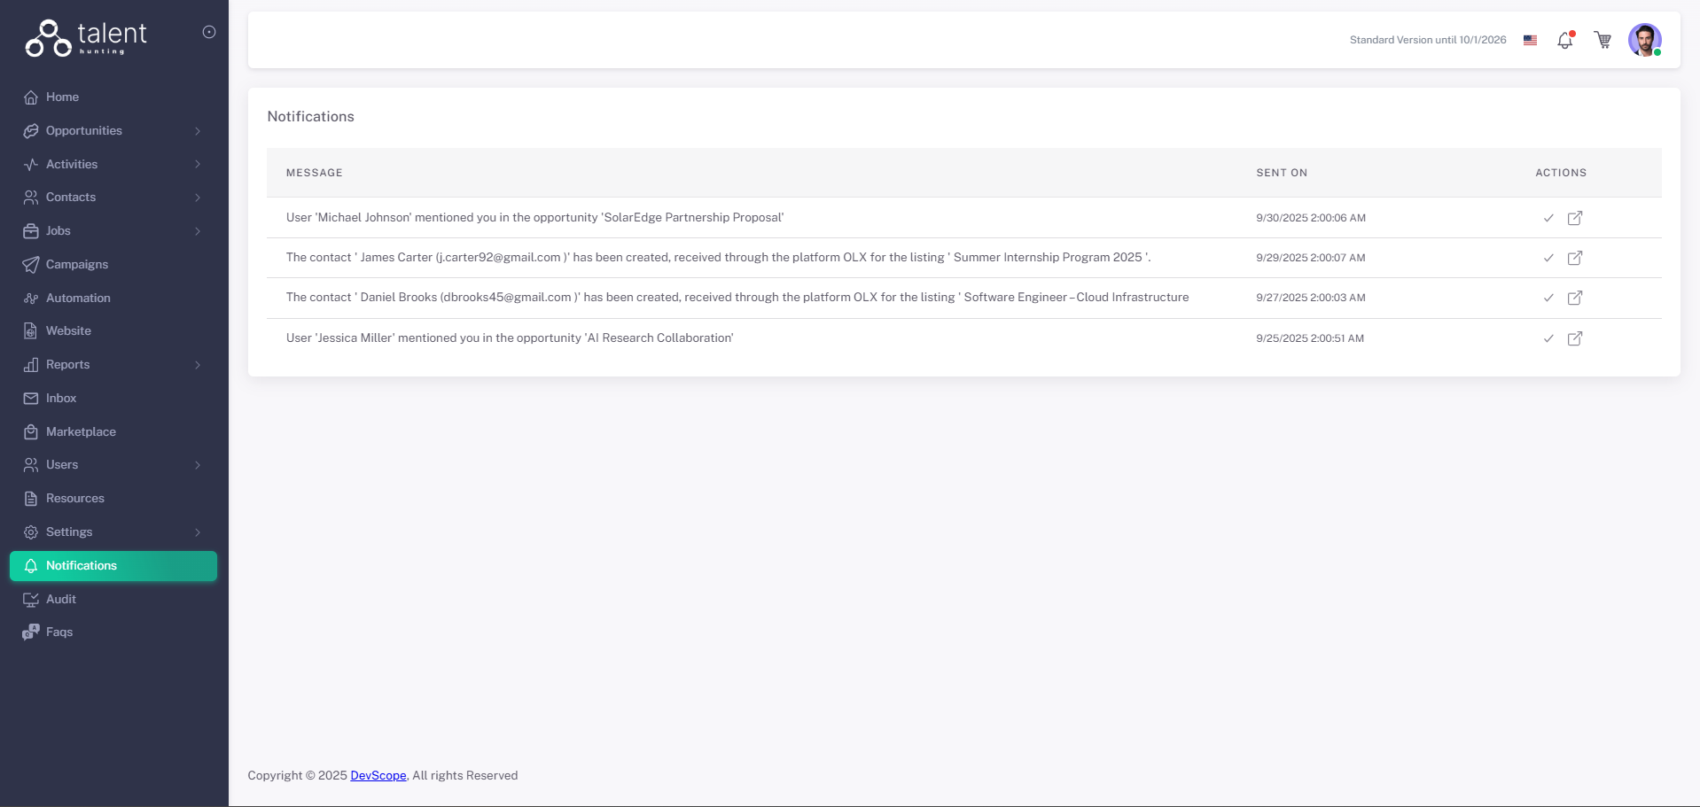This screenshot has width=1700, height=807.
Task: Open the Michael Johnson notification external link
Action: pos(1574,218)
